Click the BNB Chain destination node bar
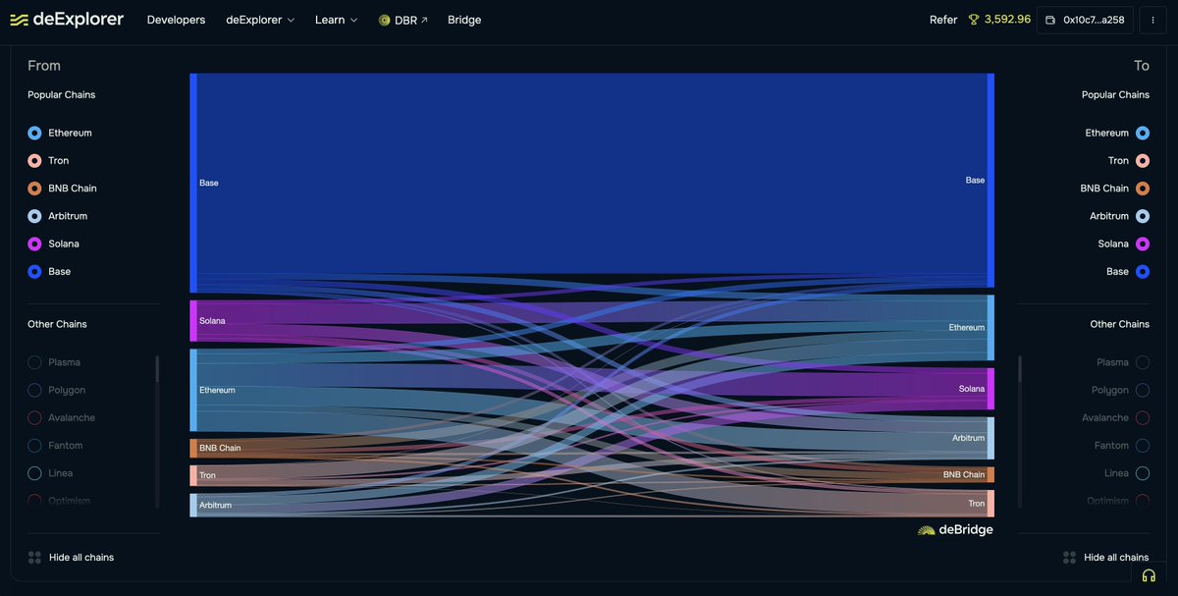This screenshot has width=1178, height=596. point(991,474)
